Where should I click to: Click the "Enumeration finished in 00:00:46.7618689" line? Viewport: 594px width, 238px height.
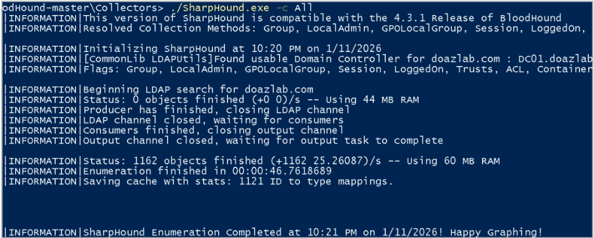click(x=208, y=171)
